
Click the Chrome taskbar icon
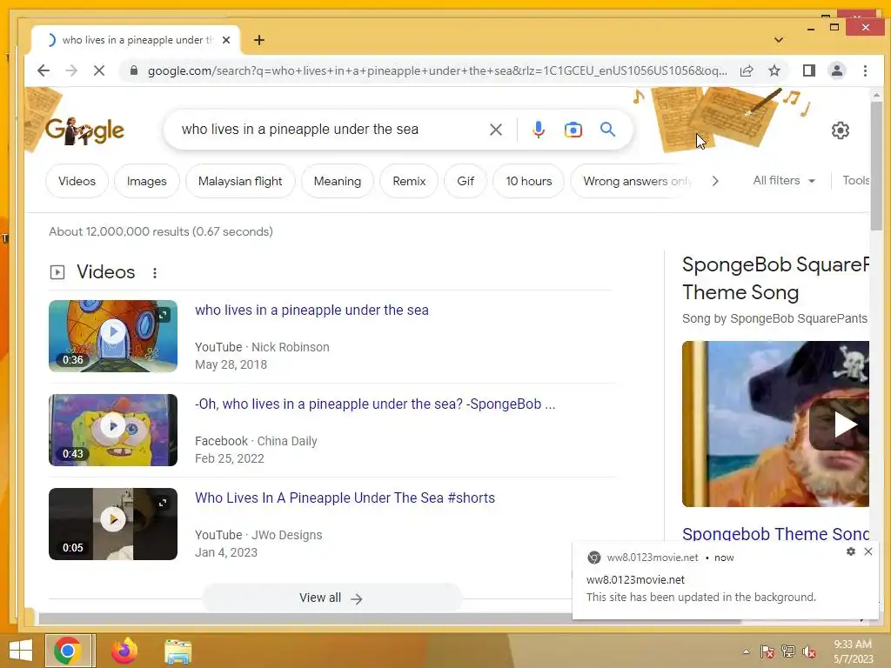click(x=68, y=651)
